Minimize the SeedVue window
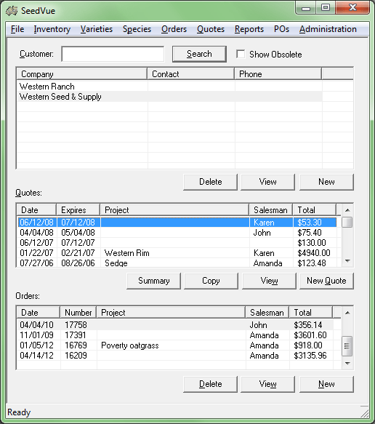Screen dimensions: 375x424 [306, 7]
